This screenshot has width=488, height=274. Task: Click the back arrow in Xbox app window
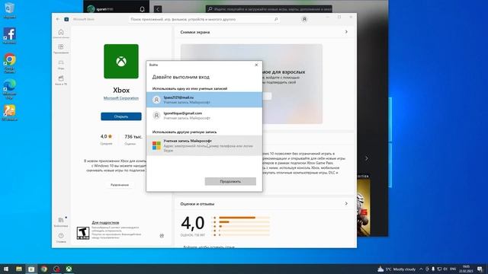point(158,9)
